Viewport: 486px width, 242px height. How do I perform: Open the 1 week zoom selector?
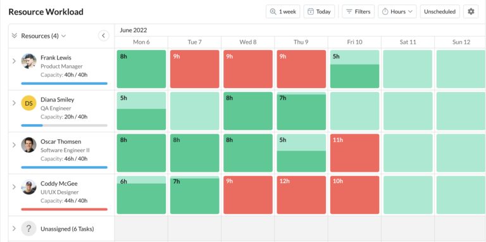[x=283, y=11]
